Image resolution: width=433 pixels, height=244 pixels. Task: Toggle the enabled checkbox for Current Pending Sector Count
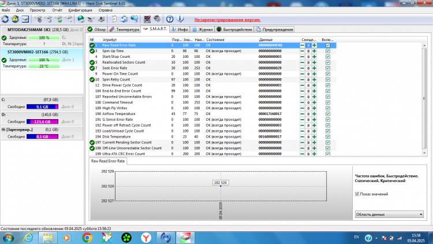(x=328, y=142)
